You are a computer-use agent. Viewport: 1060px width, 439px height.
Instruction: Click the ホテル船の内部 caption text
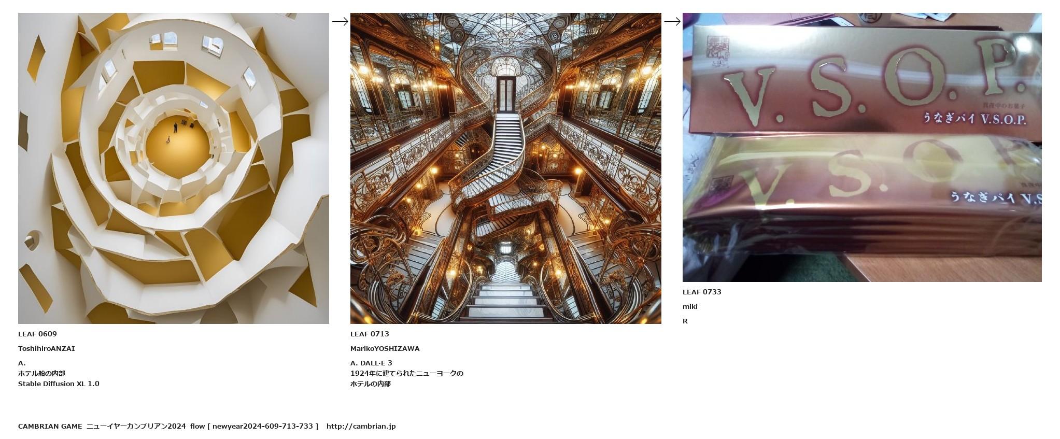[41, 373]
